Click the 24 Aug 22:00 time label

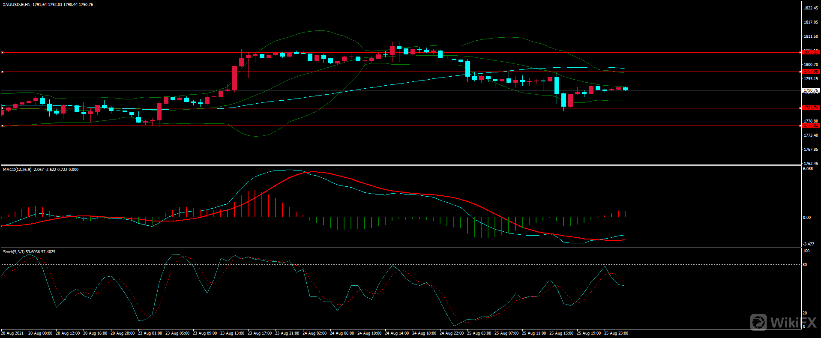click(x=452, y=333)
